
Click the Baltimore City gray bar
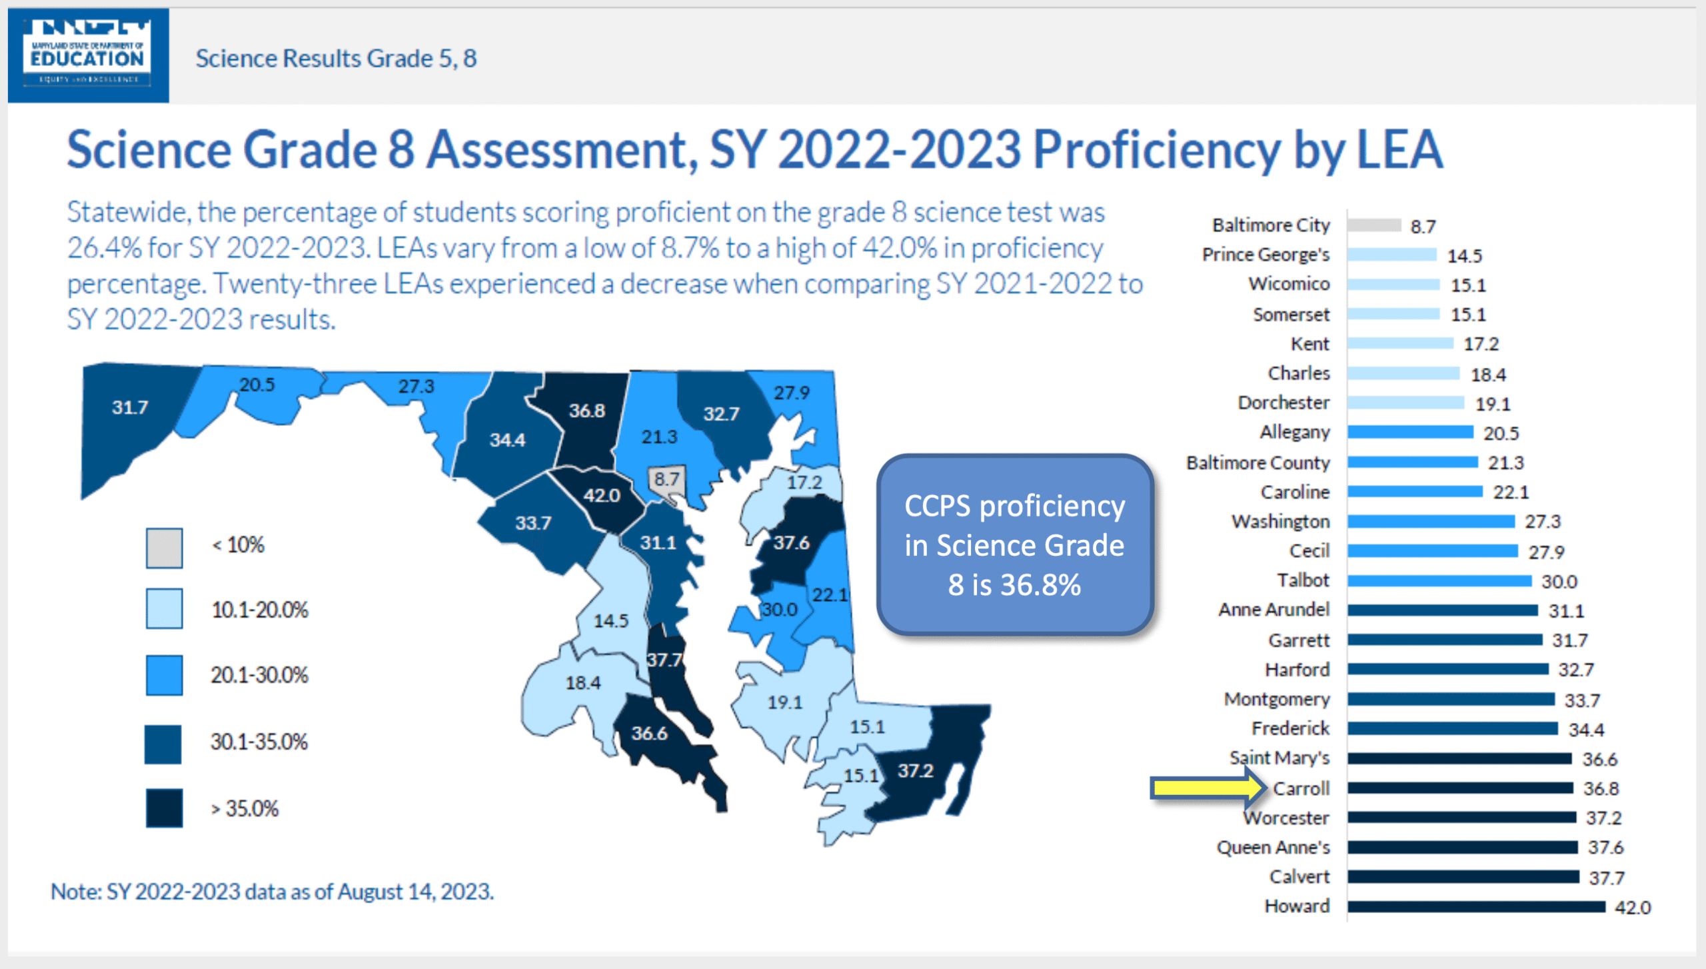[x=1373, y=225]
